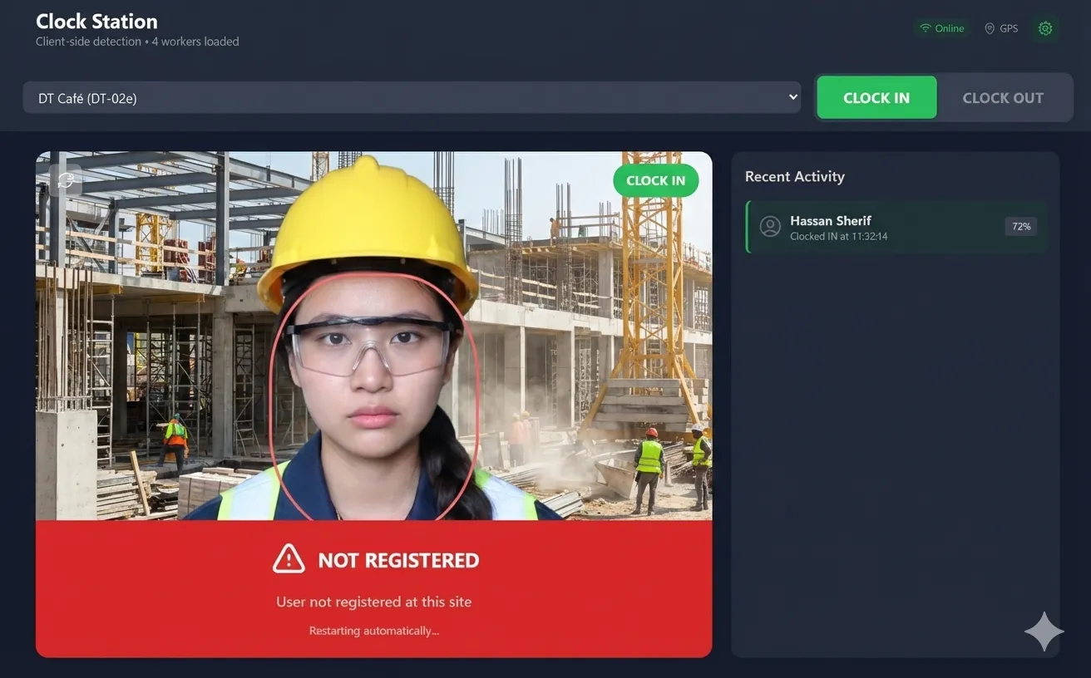The width and height of the screenshot is (1091, 678).
Task: Toggle the CLOCK IN mode badge on the video
Action: (x=656, y=180)
